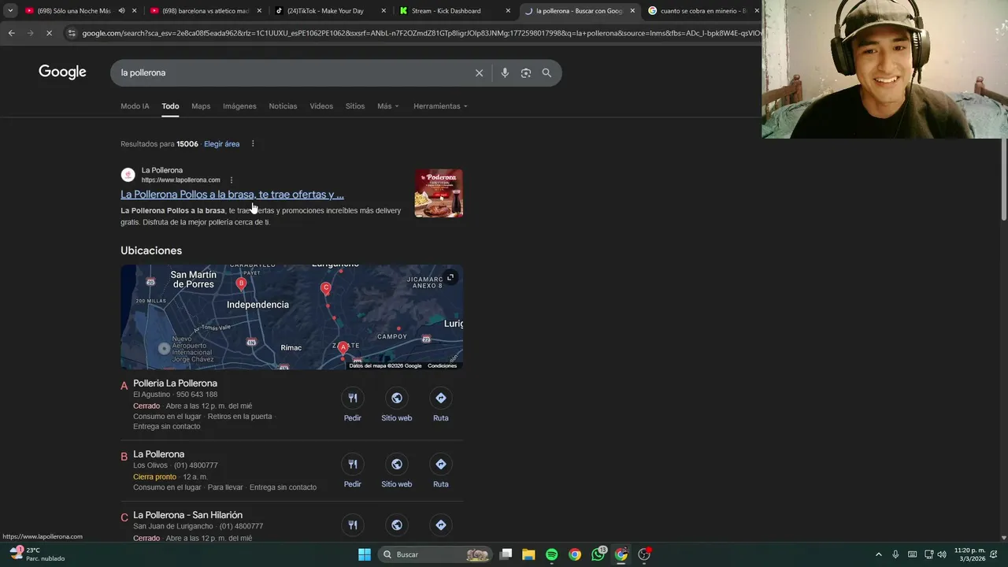Expand the Herramientas dropdown

coord(440,106)
